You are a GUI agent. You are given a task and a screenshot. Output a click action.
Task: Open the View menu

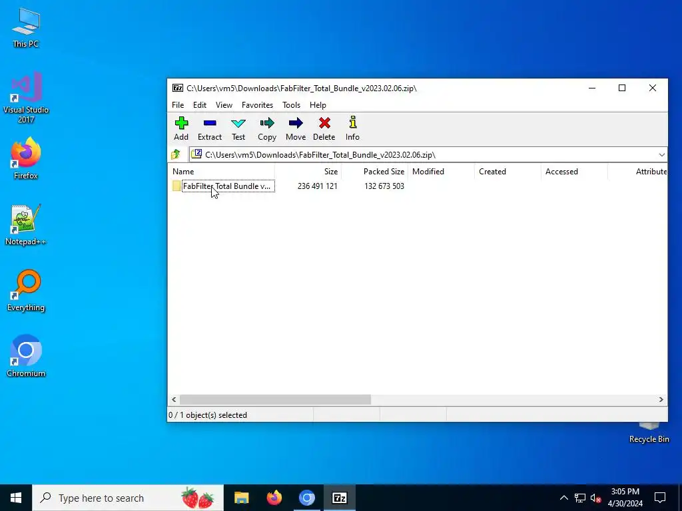click(x=224, y=105)
